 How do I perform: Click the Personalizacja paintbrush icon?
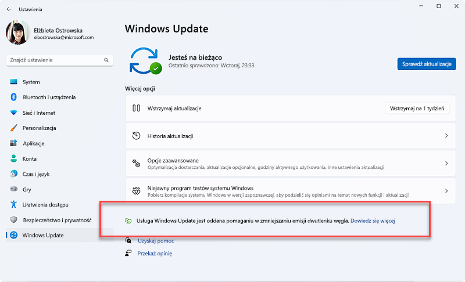pyautogui.click(x=13, y=128)
